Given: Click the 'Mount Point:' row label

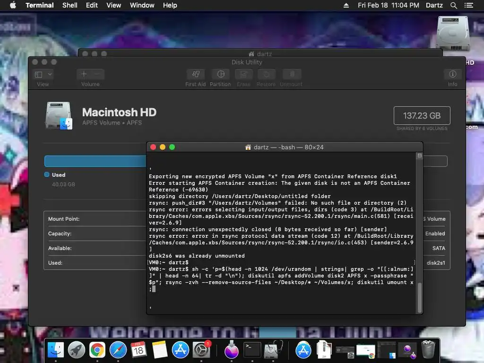Looking at the screenshot, I should [64, 219].
